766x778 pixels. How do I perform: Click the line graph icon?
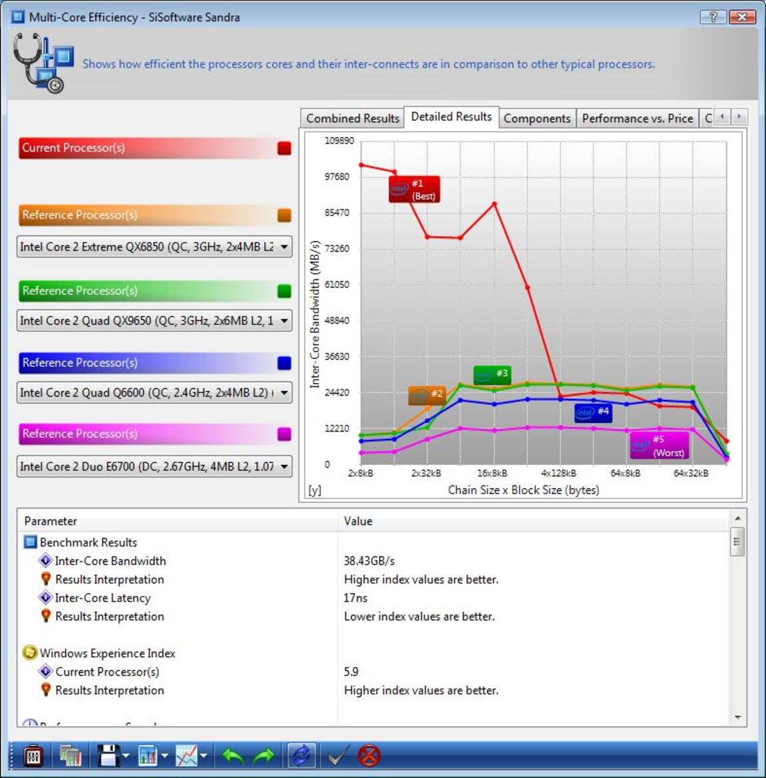[x=187, y=756]
